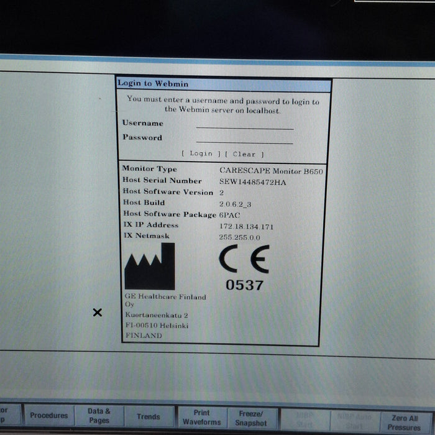Click serial number 'SEW14485472HA'
The image size is (435, 435).
point(252,182)
